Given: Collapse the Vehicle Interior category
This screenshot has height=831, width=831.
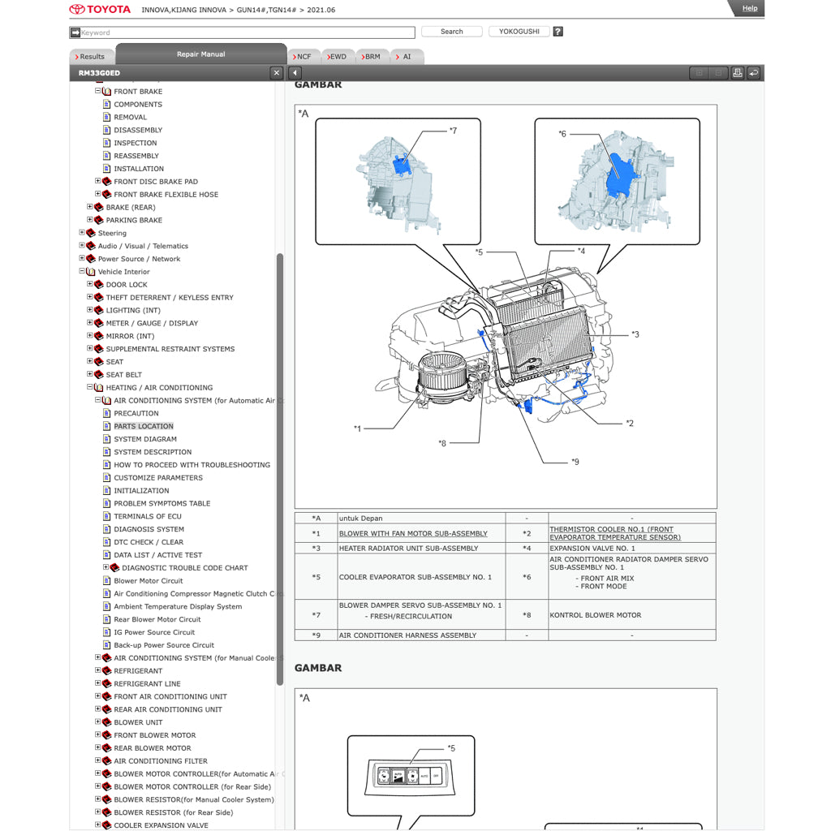Looking at the screenshot, I should pos(80,271).
